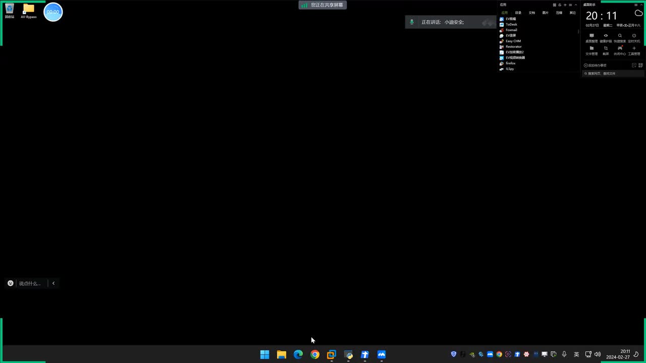Click the 00:00 recording timer bubble

point(53,12)
